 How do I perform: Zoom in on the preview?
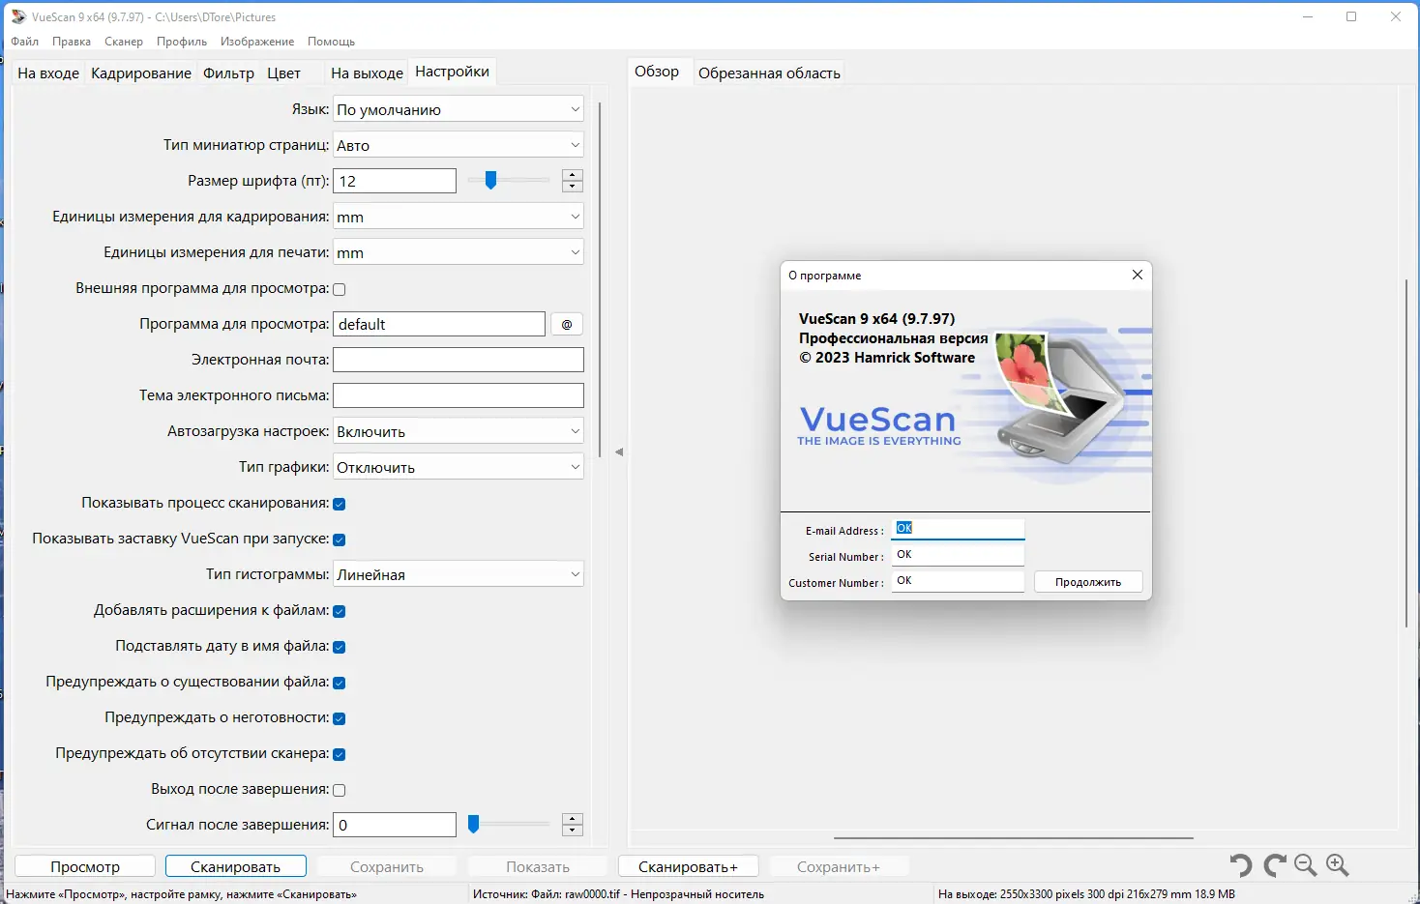coord(1339,865)
